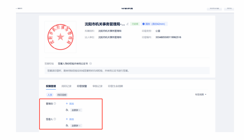Viewport: 244px width, 140px height.
Task: Click the person icon in 管理员 row
Action: [x=67, y=110]
